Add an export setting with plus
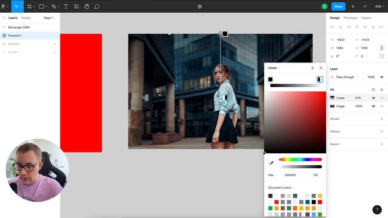Screen dimensions: 388x218 tap(381, 144)
